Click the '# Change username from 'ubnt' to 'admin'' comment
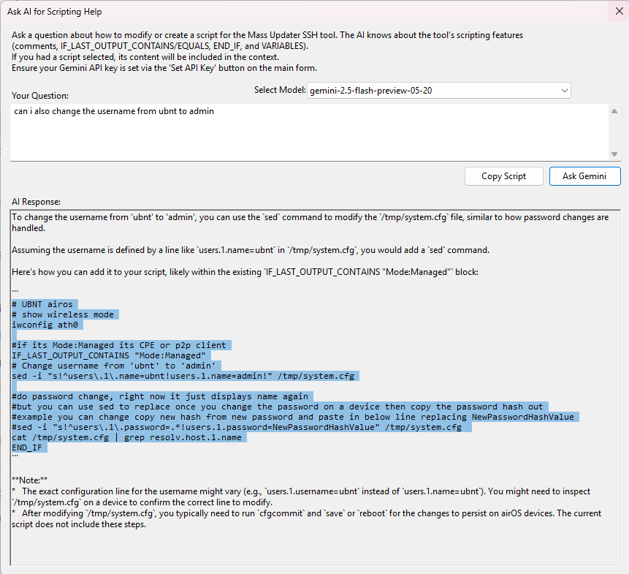 tap(113, 366)
